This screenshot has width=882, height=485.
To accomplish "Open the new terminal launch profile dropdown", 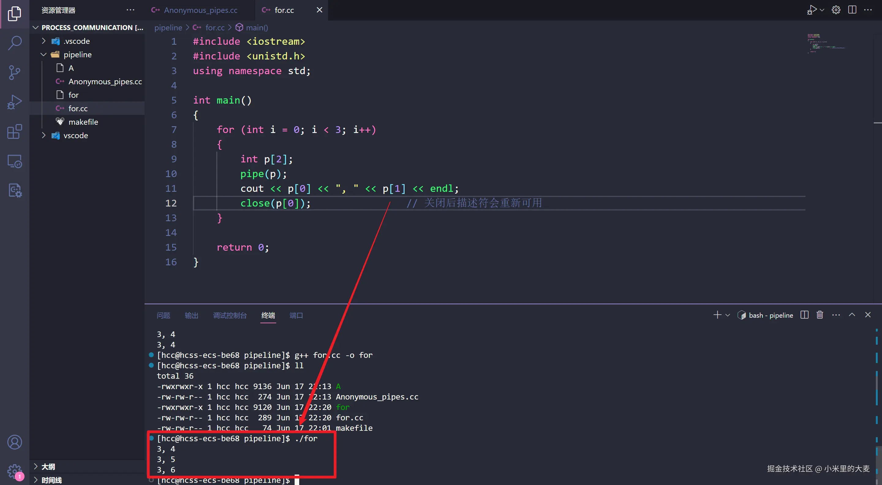I will (728, 315).
